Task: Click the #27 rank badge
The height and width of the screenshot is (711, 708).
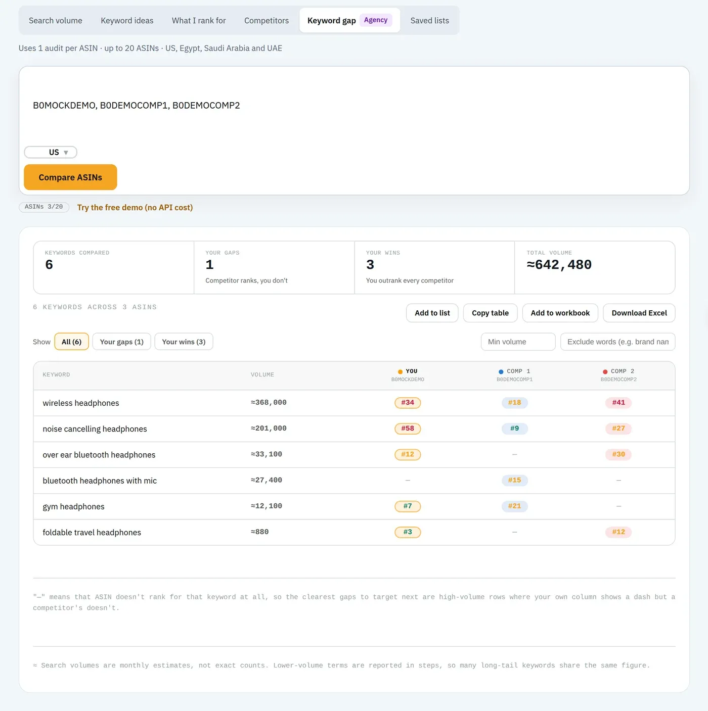Action: (x=618, y=429)
